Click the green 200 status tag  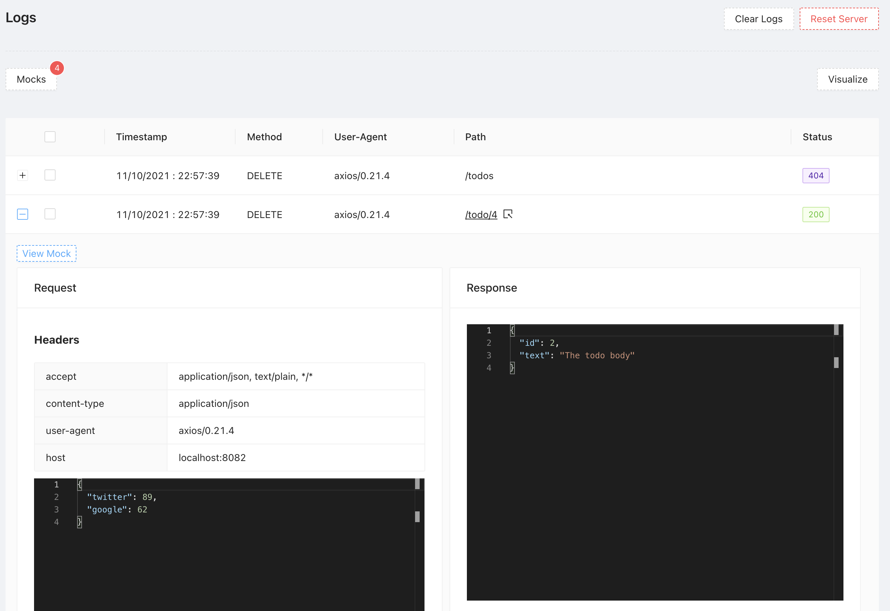[x=815, y=215]
